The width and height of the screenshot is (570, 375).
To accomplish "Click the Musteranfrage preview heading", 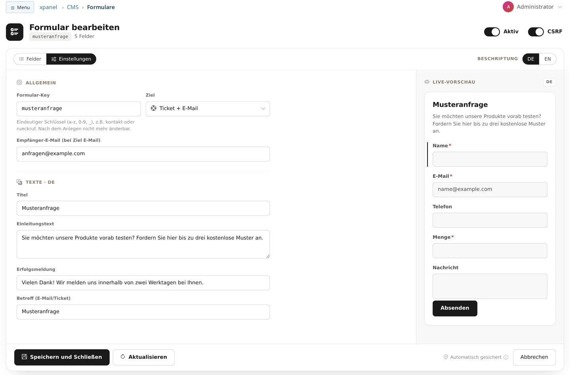I will (x=460, y=105).
